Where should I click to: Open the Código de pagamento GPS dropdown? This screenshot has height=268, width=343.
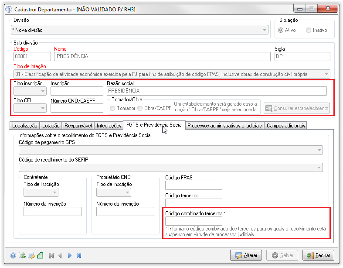point(170,150)
